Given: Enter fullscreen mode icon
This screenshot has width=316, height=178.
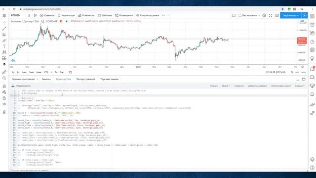Looking at the screenshot, I should click(x=271, y=15).
